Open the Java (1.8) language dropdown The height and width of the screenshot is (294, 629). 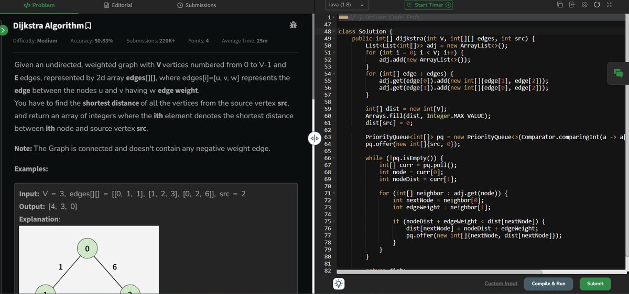coord(346,5)
